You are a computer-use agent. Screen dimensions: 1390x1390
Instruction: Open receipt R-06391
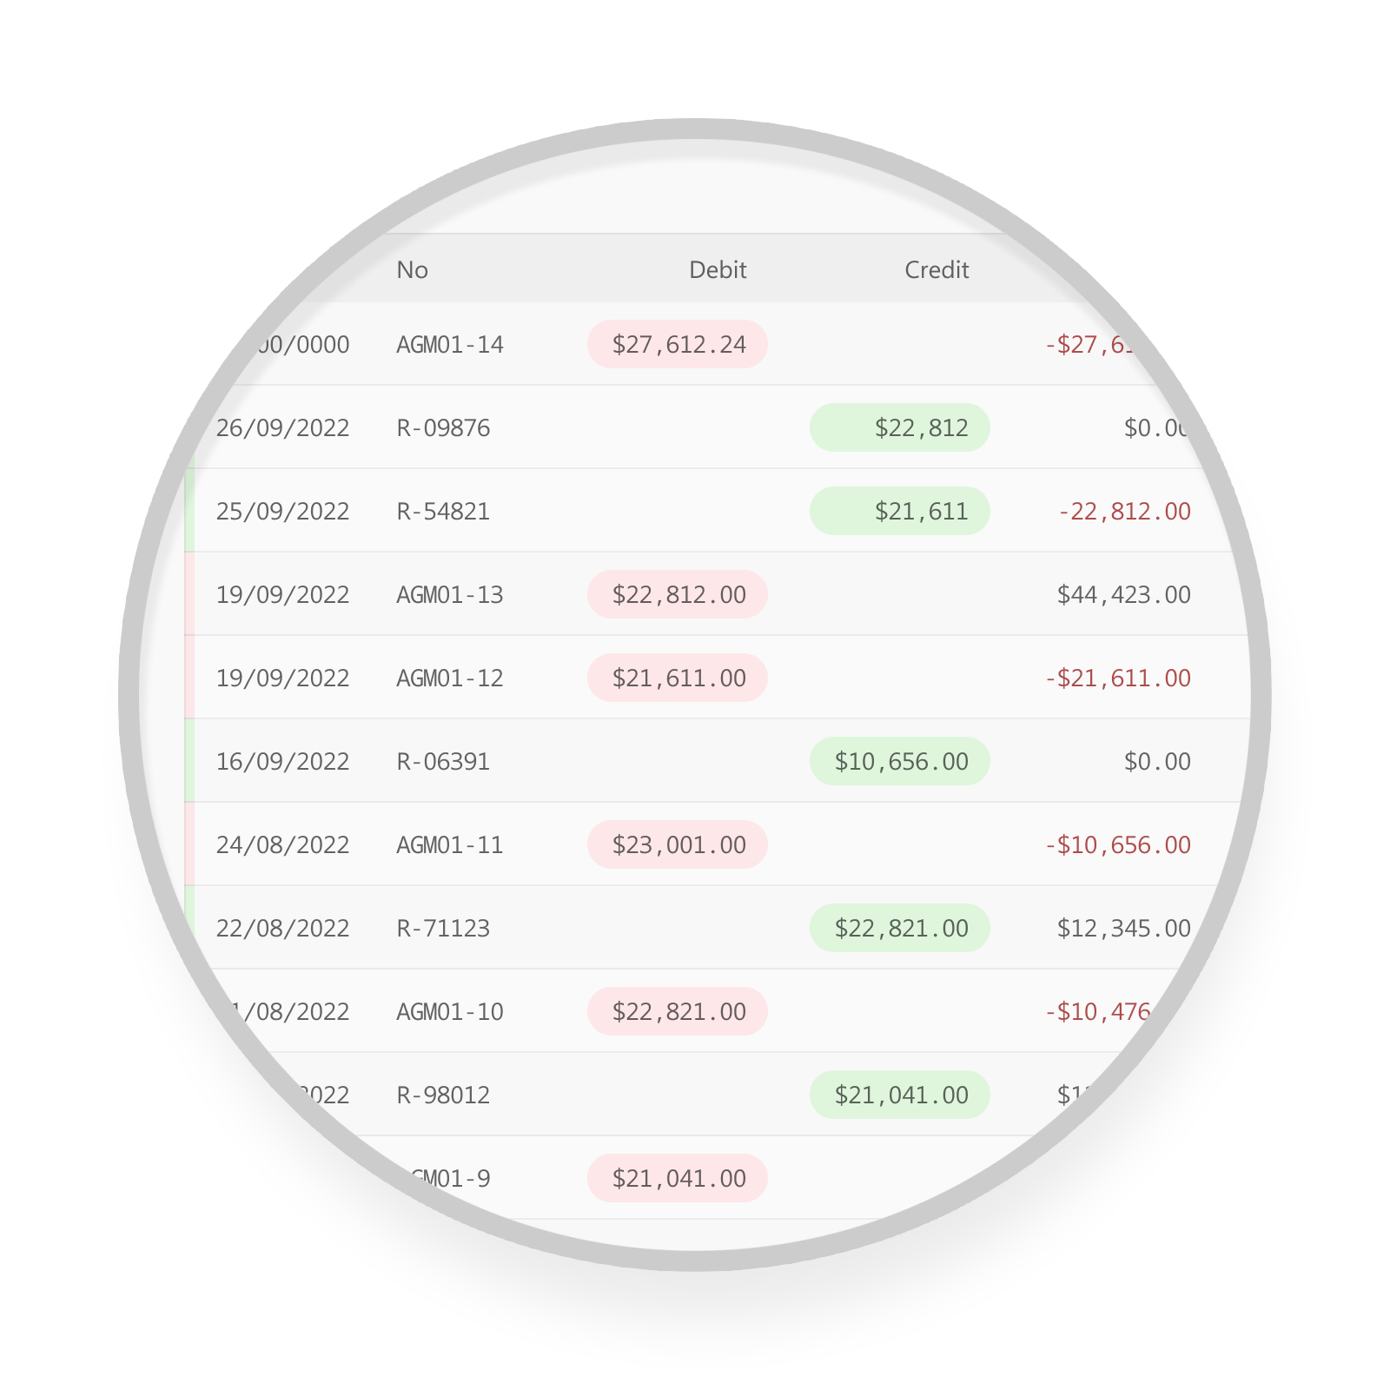443,762
